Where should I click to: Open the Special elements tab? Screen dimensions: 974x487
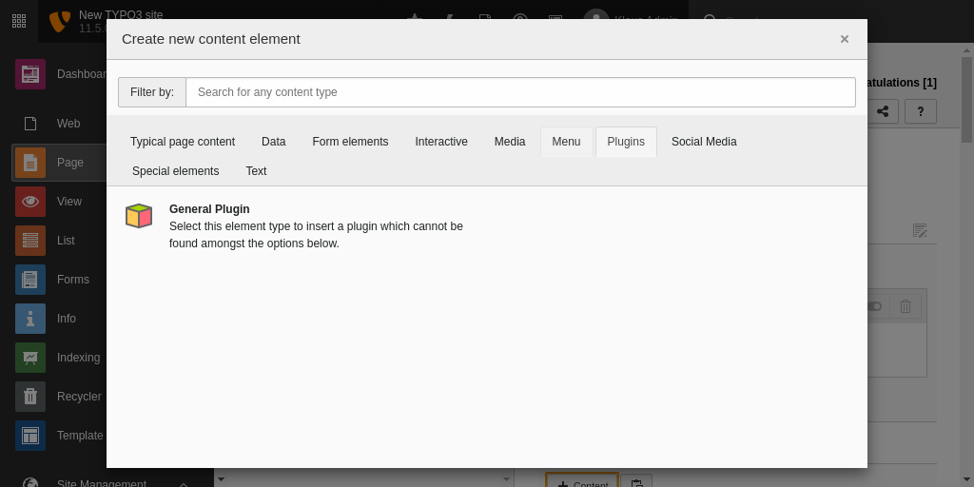(x=176, y=171)
